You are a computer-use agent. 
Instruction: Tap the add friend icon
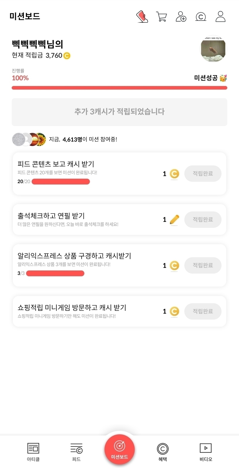(181, 17)
